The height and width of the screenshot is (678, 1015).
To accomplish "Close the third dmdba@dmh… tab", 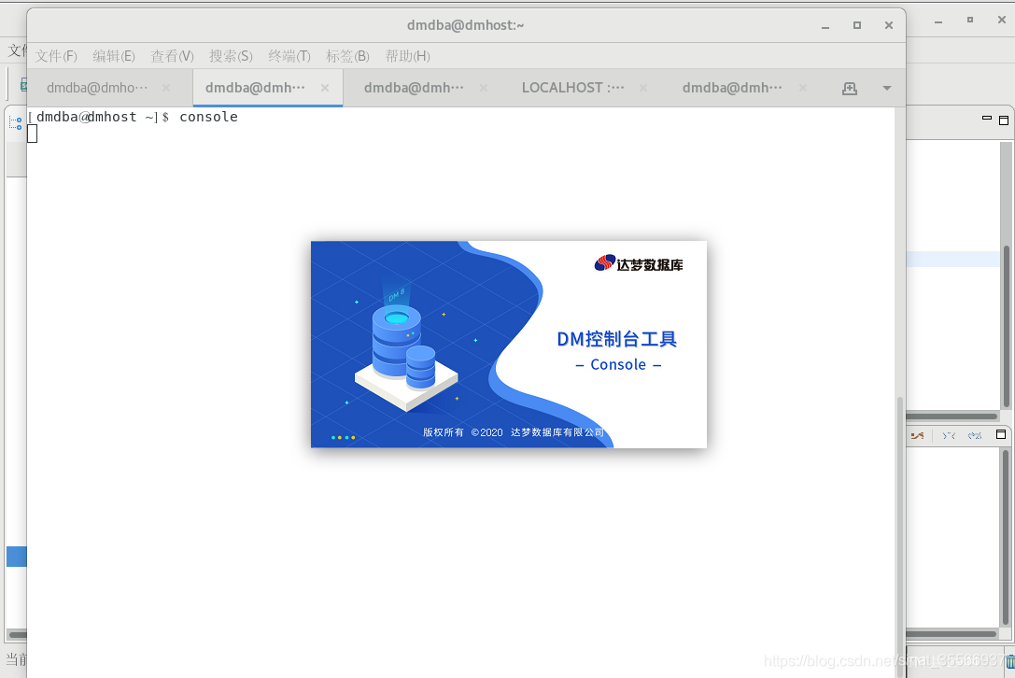I will (484, 88).
